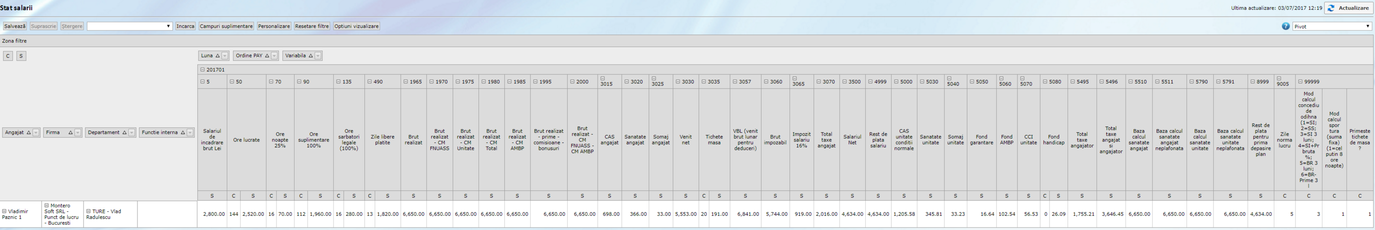Open the Ordine PAY filter arrow

click(x=275, y=56)
